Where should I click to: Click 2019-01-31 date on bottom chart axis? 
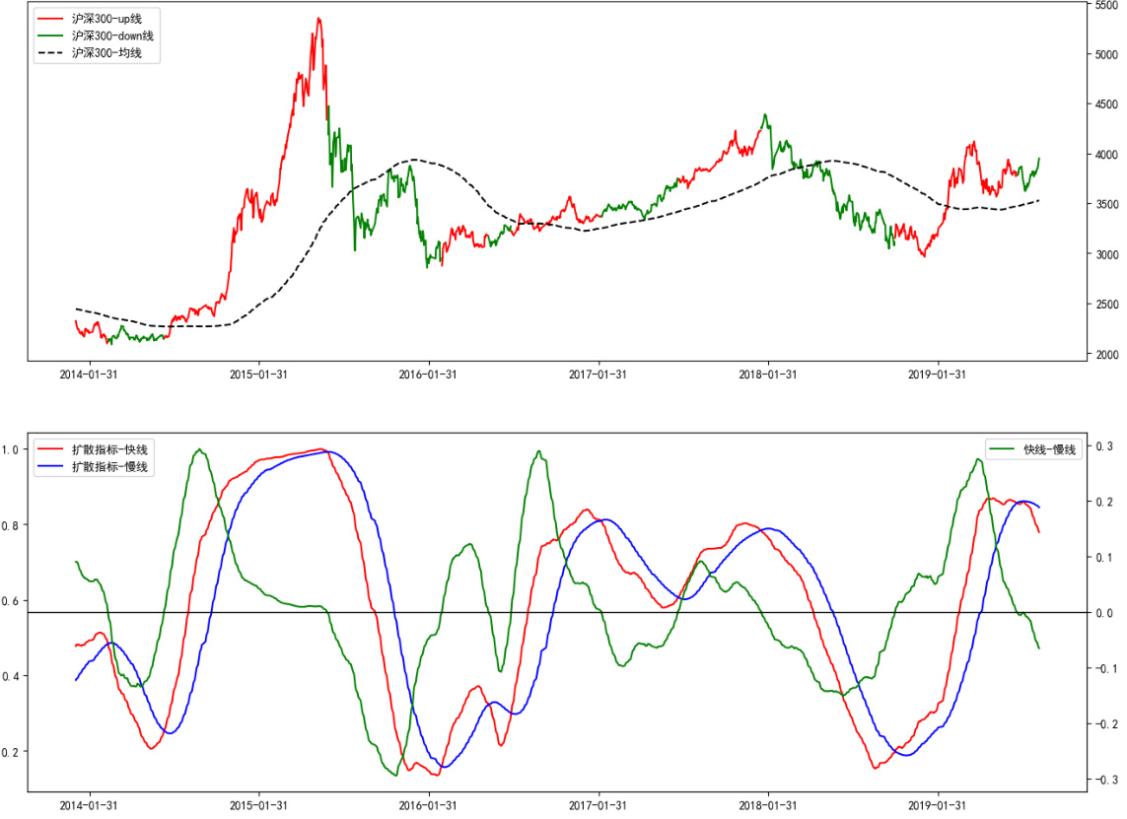pos(938,805)
